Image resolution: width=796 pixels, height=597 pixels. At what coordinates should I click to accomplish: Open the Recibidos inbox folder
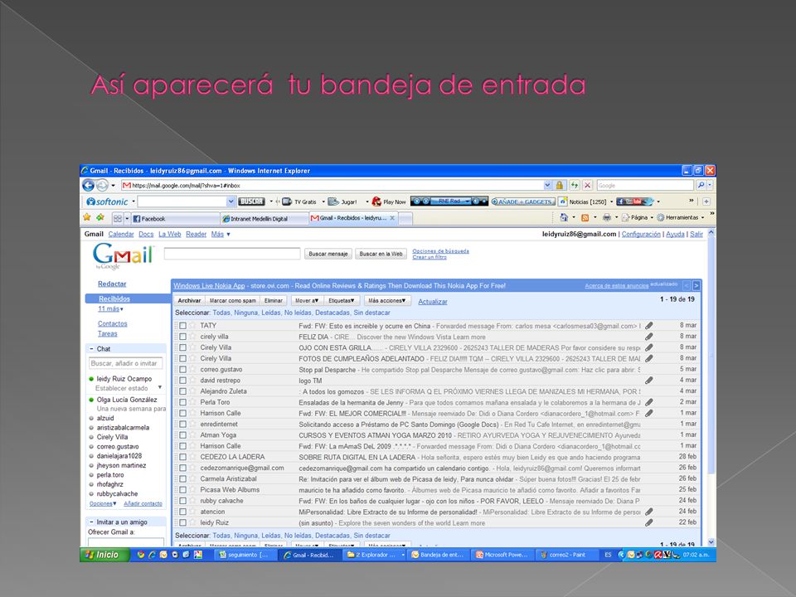click(114, 298)
